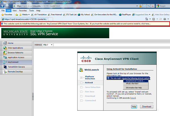
Task: Click the Read Mail icon
Action: [160, 19]
